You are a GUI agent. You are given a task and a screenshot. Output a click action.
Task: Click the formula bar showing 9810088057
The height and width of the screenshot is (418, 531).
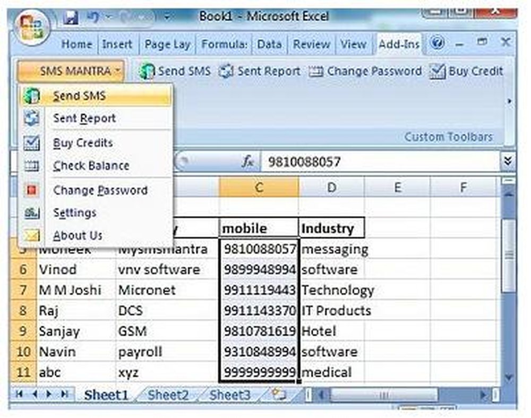(x=380, y=162)
